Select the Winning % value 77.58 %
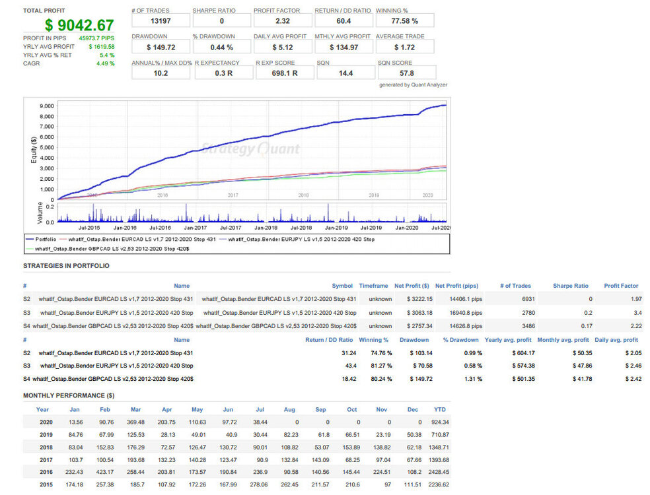The width and height of the screenshot is (650, 495). (405, 20)
